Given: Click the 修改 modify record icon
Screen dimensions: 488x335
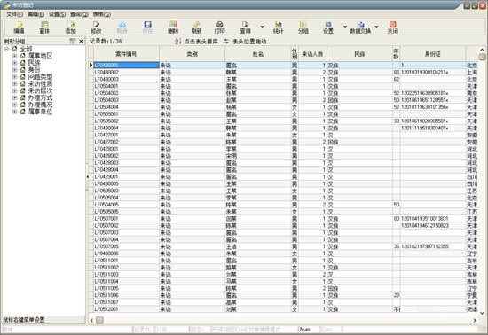Looking at the screenshot, I should pos(96,27).
